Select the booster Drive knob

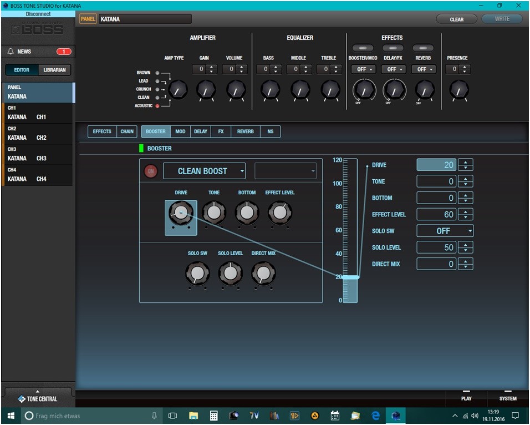(x=181, y=213)
